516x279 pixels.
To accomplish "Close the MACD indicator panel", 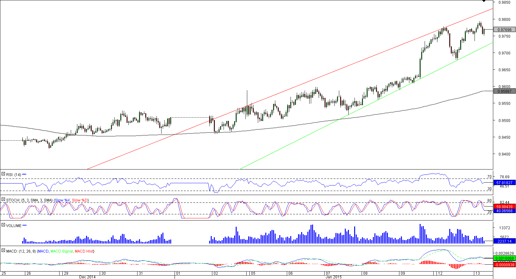I will point(3,251).
